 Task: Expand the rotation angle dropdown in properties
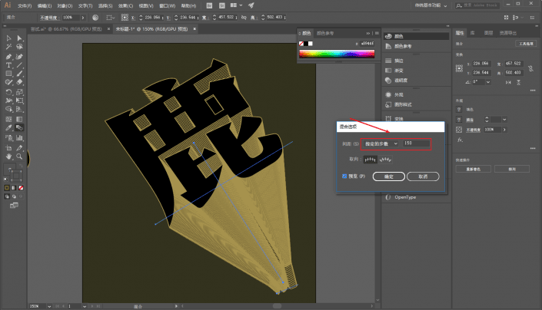[x=488, y=82]
